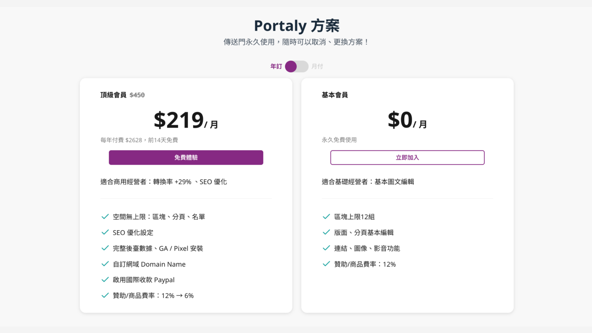Click the Portaly 方案 heading
592x333 pixels.
click(296, 25)
